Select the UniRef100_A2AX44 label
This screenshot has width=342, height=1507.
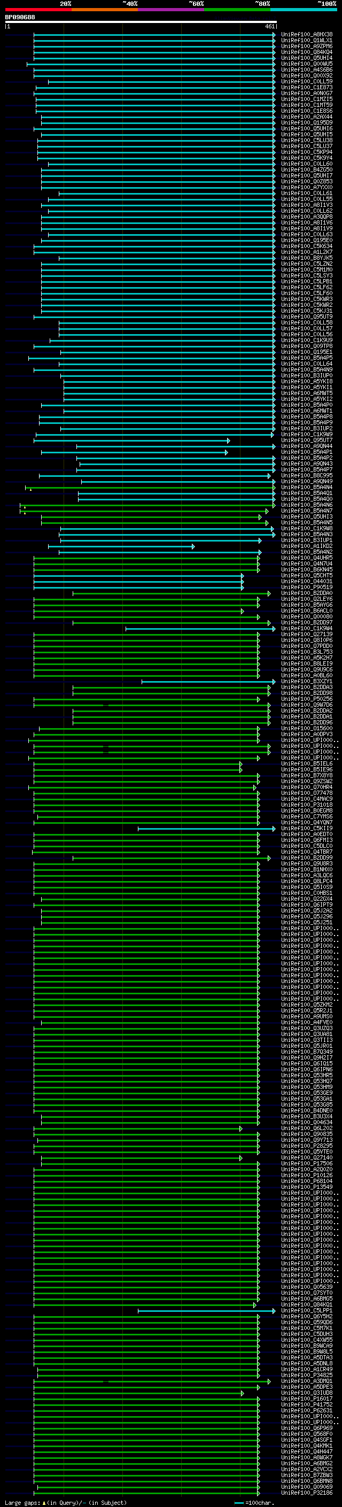[307, 117]
